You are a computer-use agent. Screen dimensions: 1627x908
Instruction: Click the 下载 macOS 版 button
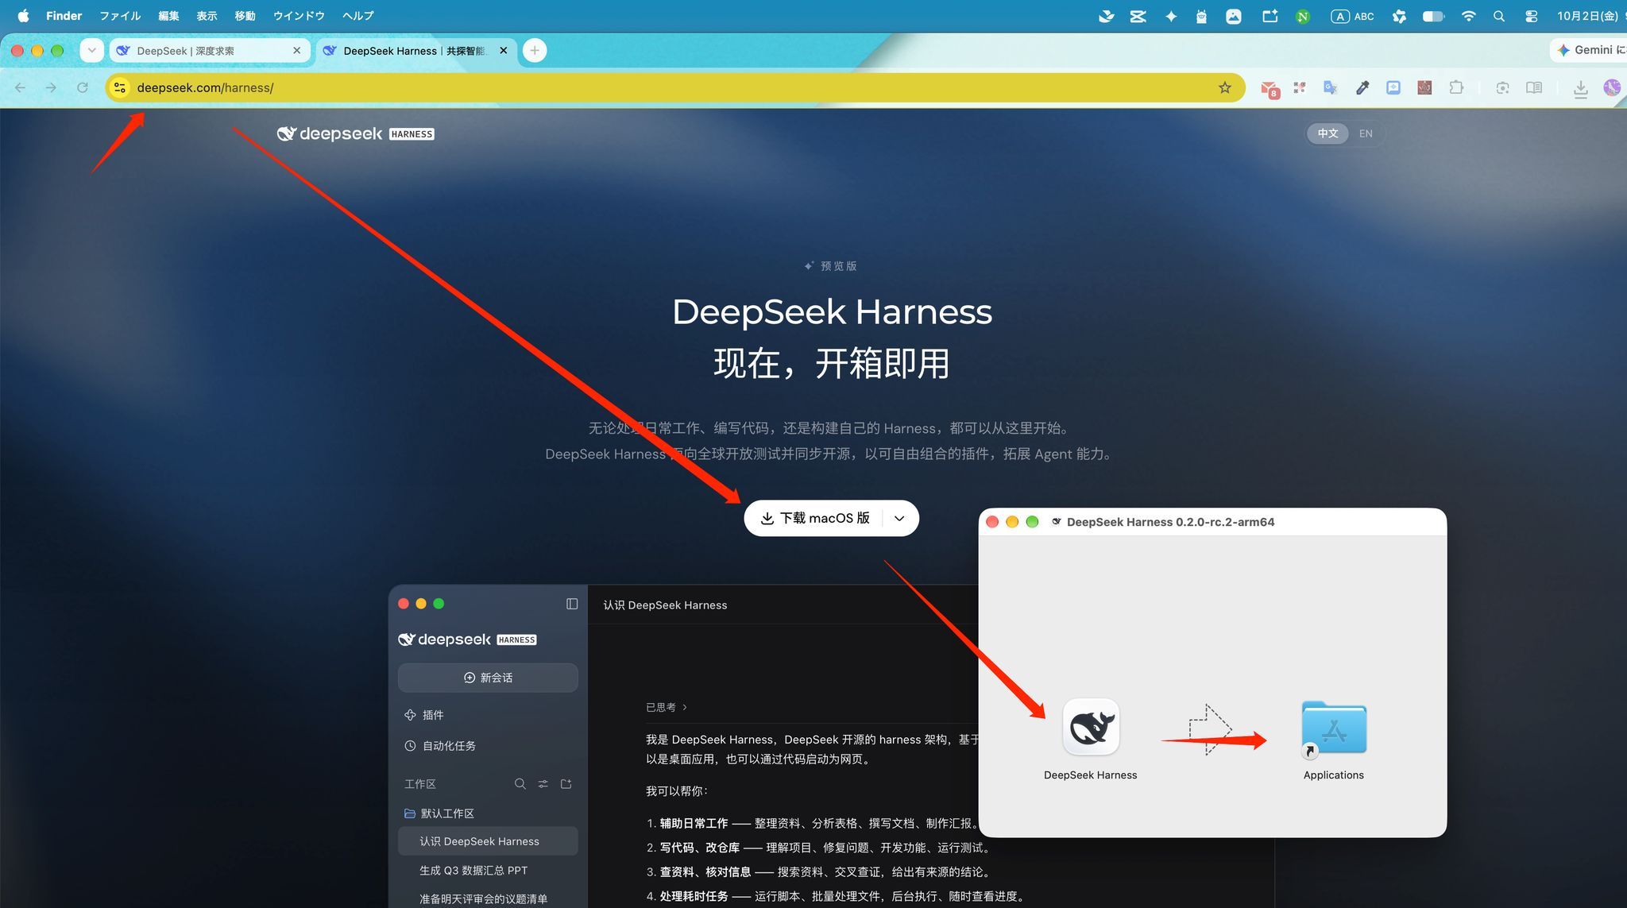click(x=816, y=518)
